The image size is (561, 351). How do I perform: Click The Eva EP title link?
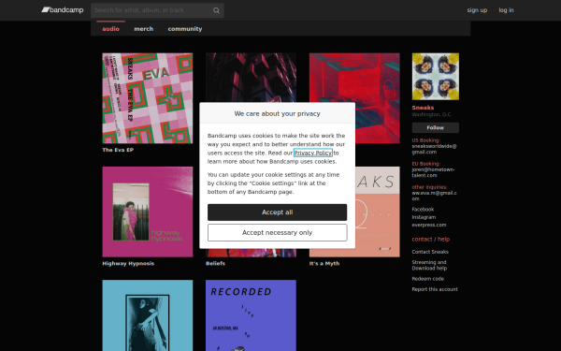point(118,150)
